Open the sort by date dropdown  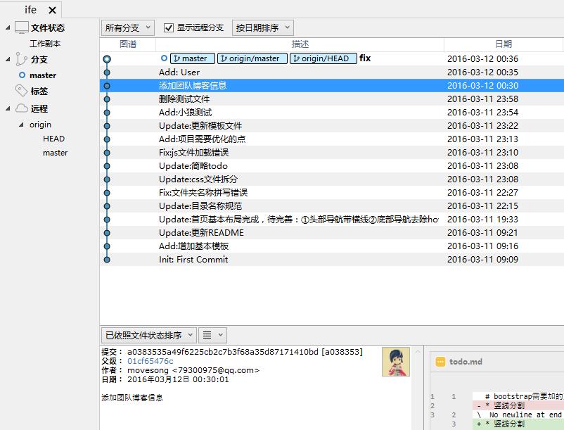(262, 27)
